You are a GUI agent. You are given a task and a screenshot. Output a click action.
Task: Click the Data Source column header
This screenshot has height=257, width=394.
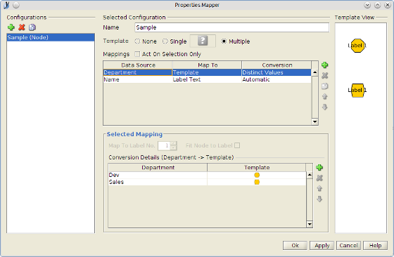[138, 65]
